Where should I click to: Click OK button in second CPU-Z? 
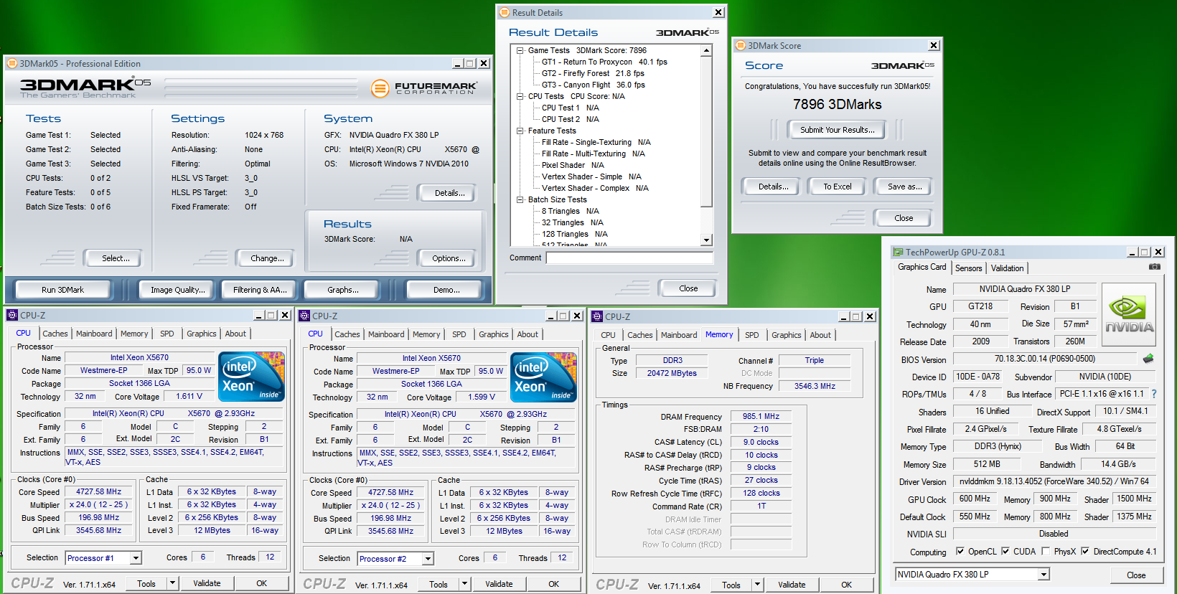pyautogui.click(x=553, y=584)
